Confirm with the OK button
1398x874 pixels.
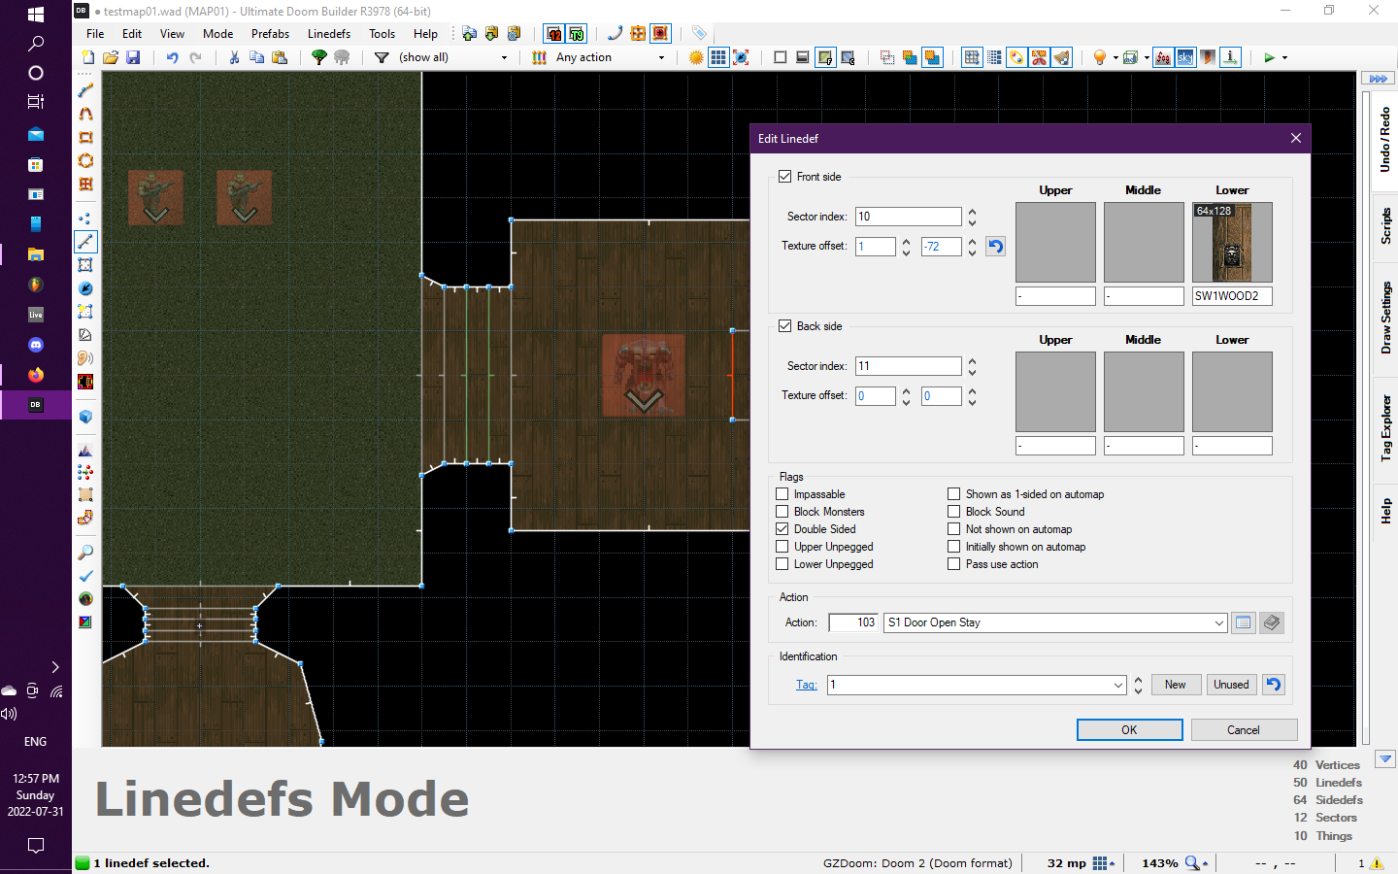tap(1129, 730)
